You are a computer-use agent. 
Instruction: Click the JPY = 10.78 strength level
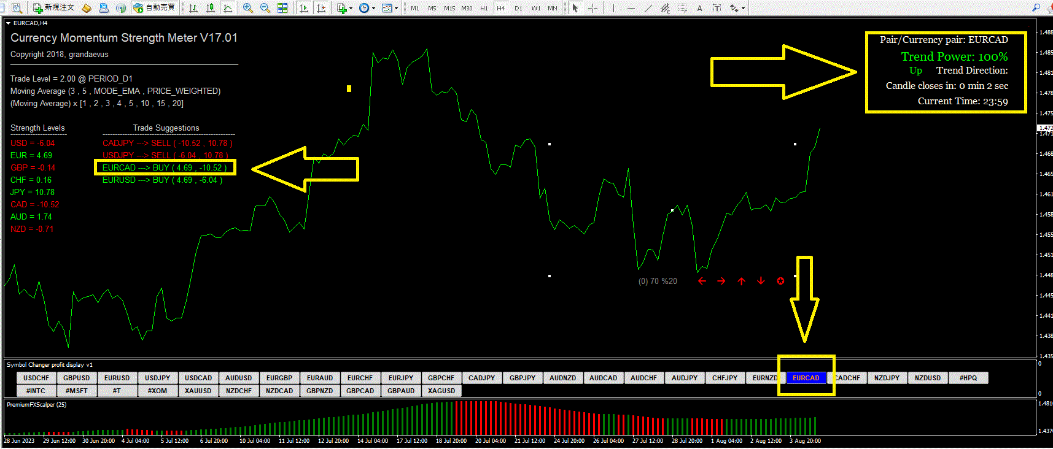33,192
